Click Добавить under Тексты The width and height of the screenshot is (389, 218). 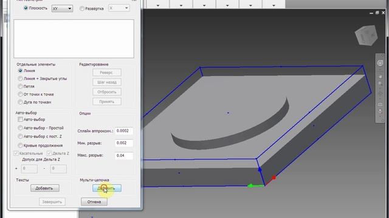(x=44, y=188)
